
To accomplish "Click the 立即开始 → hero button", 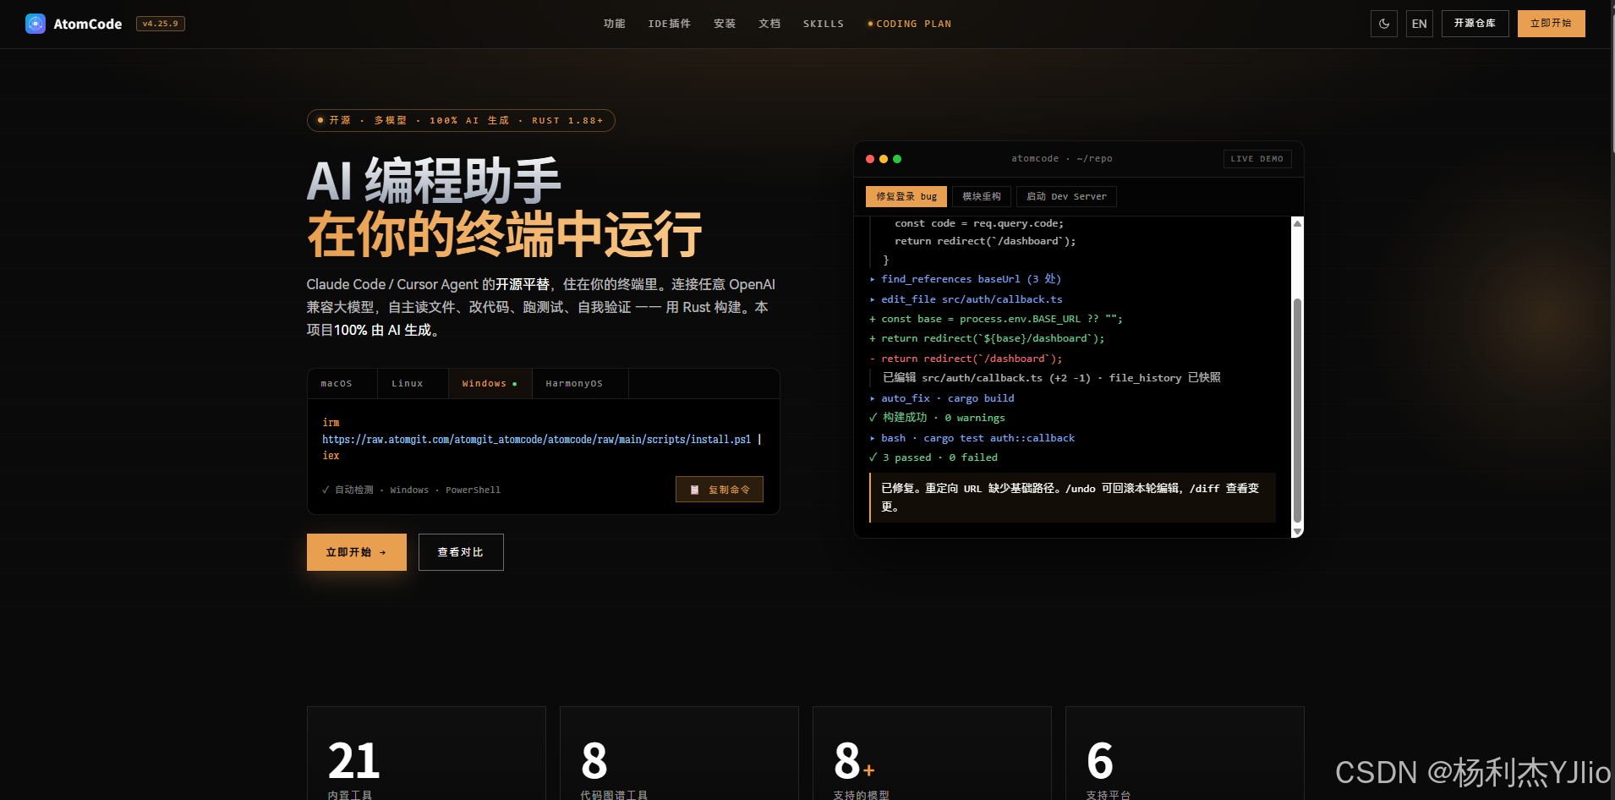I will [357, 552].
